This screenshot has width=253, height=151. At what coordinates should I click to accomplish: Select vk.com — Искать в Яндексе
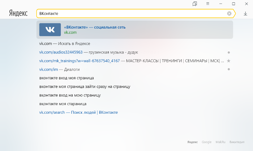point(65,44)
